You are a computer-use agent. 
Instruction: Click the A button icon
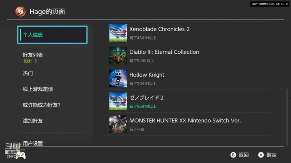[261, 155]
